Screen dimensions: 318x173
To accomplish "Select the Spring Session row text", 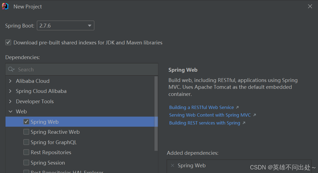I will [x=48, y=163].
